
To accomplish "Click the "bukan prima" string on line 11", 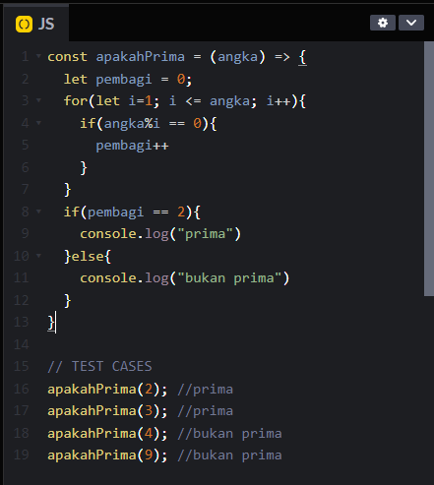I will click(x=229, y=278).
